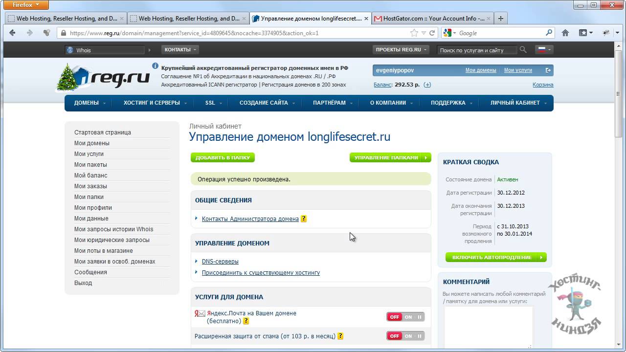Image resolution: width=626 pixels, height=352 pixels.
Task: Open the Корзина link
Action: point(543,85)
